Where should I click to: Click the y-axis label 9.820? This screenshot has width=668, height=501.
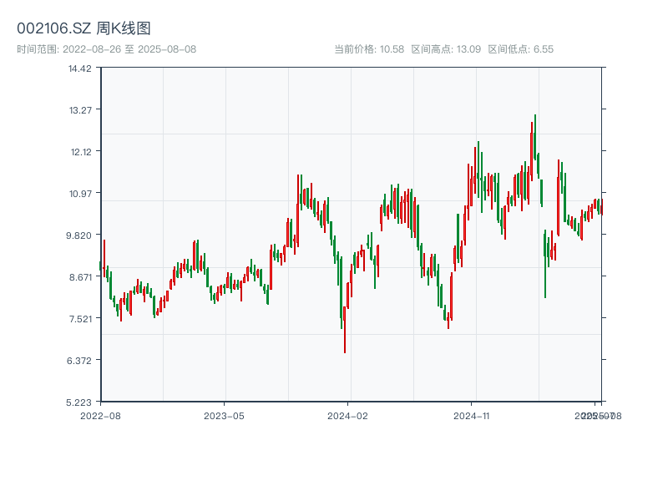(x=79, y=235)
